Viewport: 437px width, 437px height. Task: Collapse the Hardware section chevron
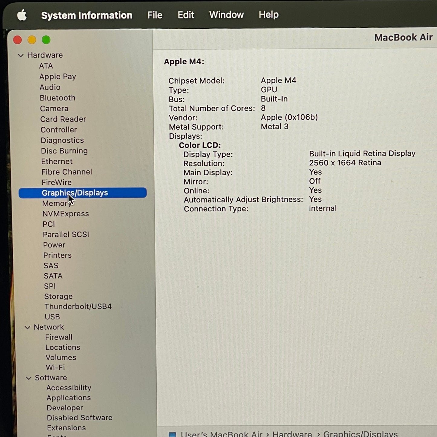tap(21, 55)
